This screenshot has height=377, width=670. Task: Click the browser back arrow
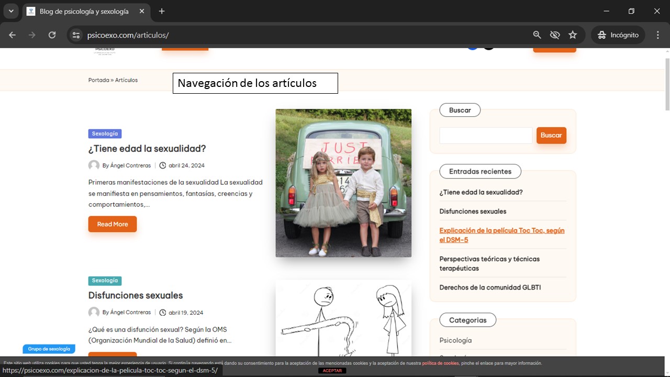coord(13,35)
